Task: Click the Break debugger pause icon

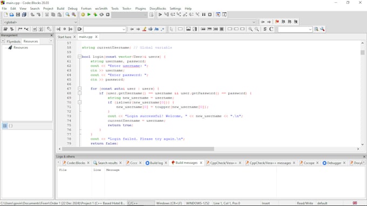Action: click(x=203, y=15)
